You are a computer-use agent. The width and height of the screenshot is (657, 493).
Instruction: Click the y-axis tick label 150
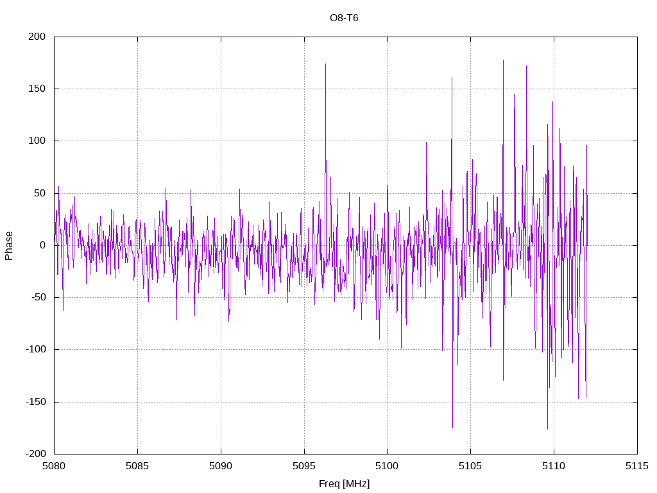pyautogui.click(x=37, y=89)
